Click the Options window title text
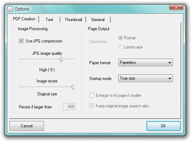 click(x=22, y=9)
